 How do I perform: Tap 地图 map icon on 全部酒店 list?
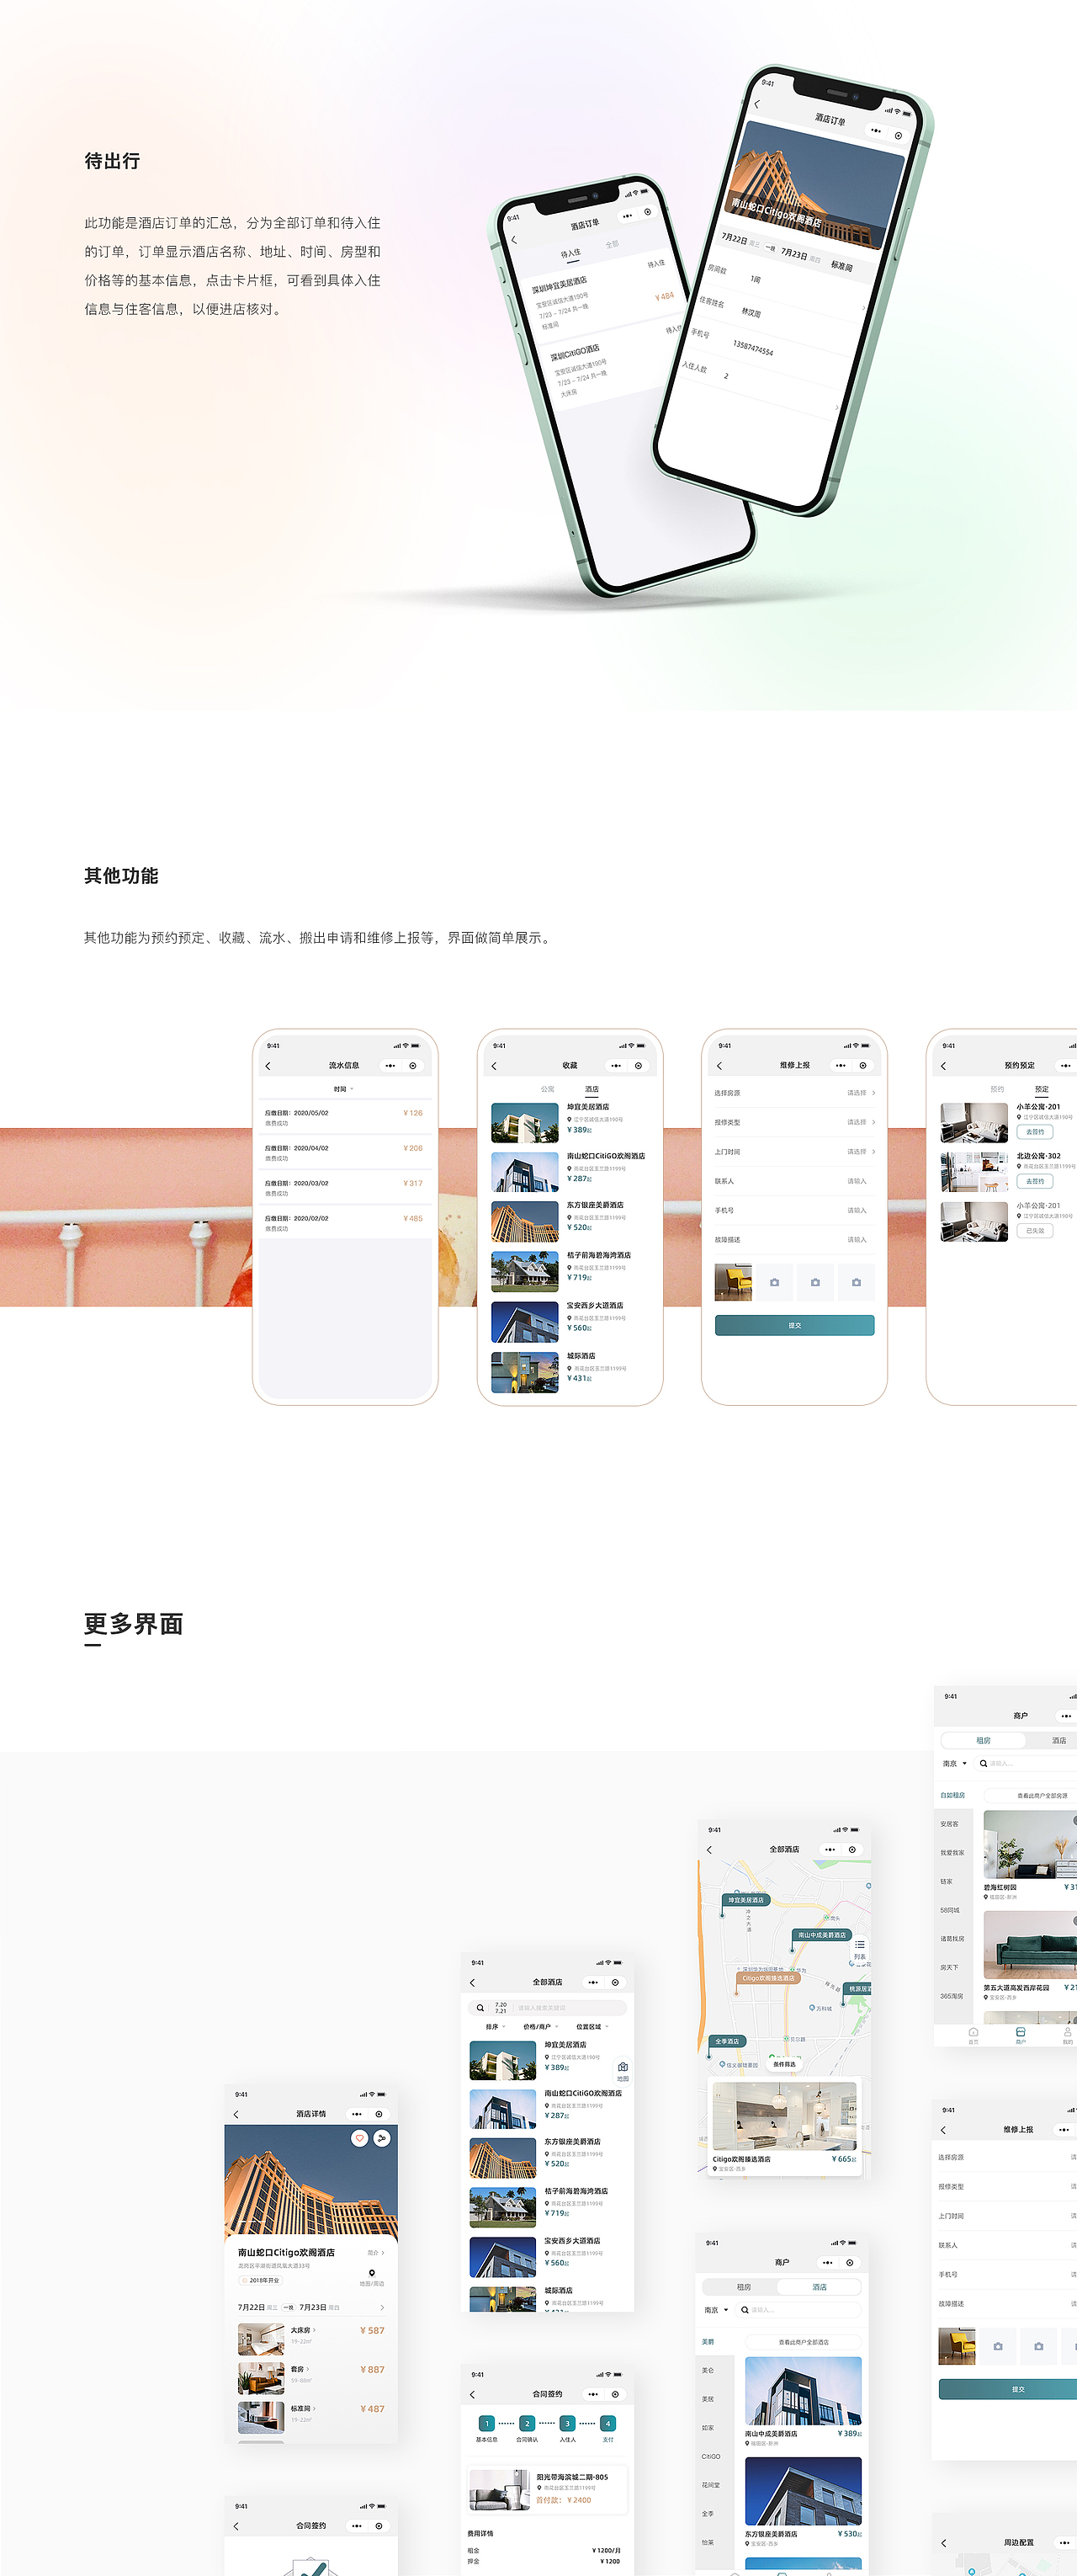coord(623,2070)
